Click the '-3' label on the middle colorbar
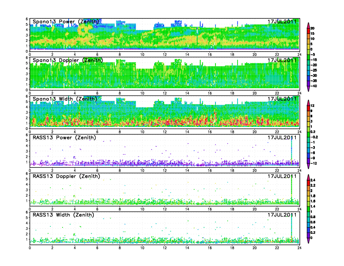 coord(313,148)
